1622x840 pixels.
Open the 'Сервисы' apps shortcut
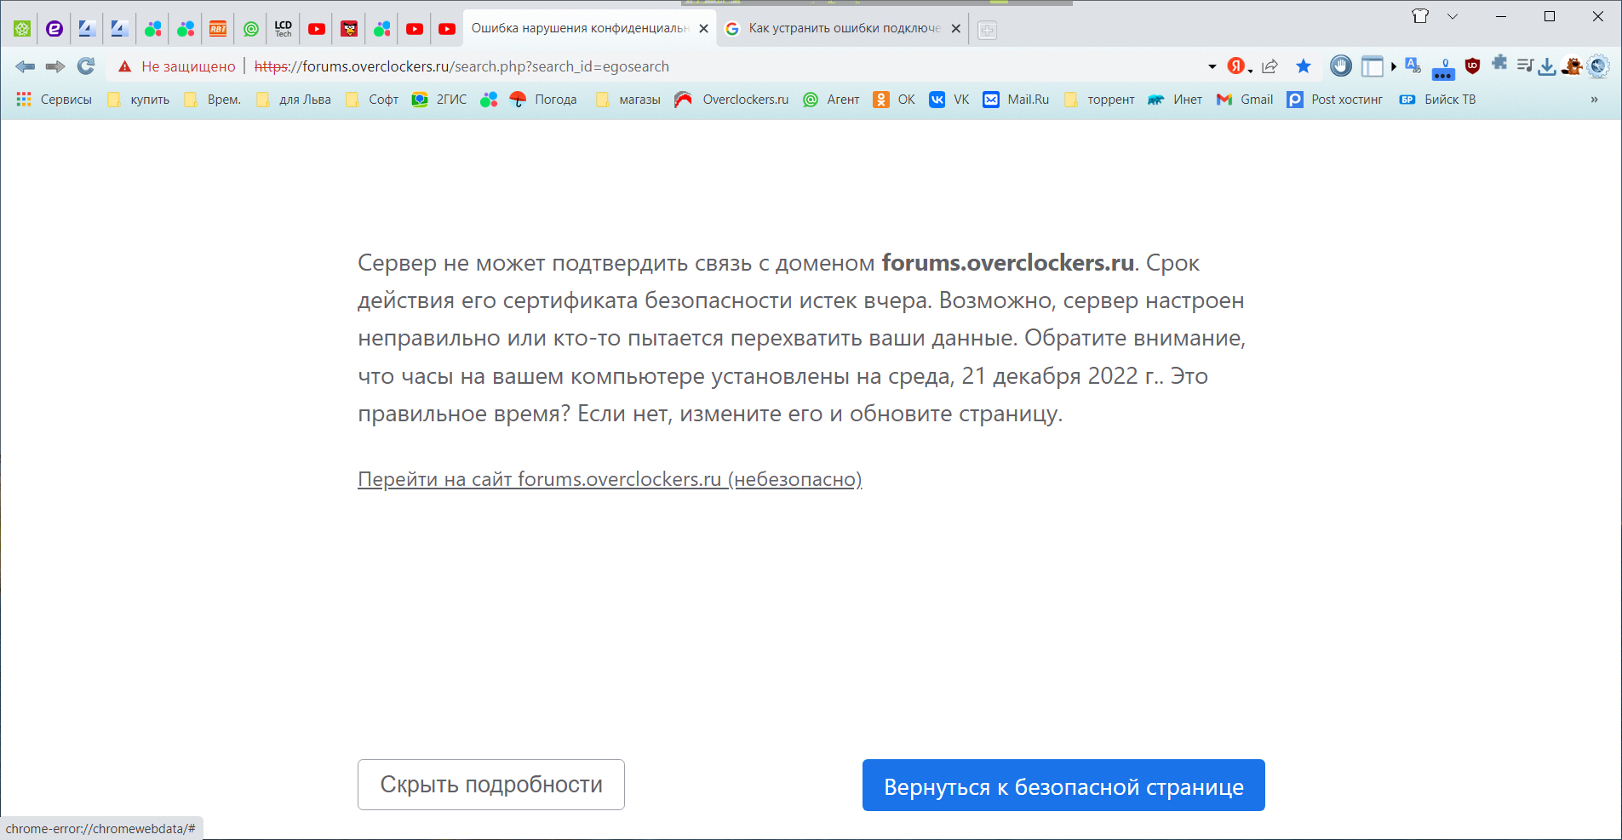coord(54,100)
